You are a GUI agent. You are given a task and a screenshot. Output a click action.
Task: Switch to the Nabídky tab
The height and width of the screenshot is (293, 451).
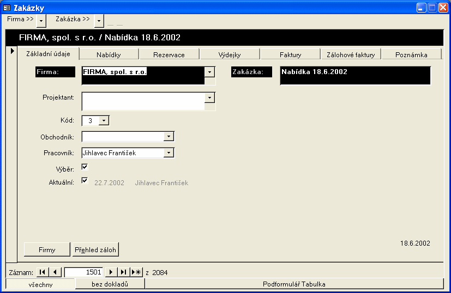tap(109, 54)
